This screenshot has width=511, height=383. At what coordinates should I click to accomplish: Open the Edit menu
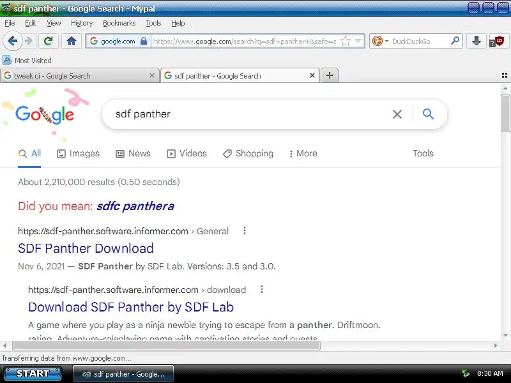click(31, 23)
